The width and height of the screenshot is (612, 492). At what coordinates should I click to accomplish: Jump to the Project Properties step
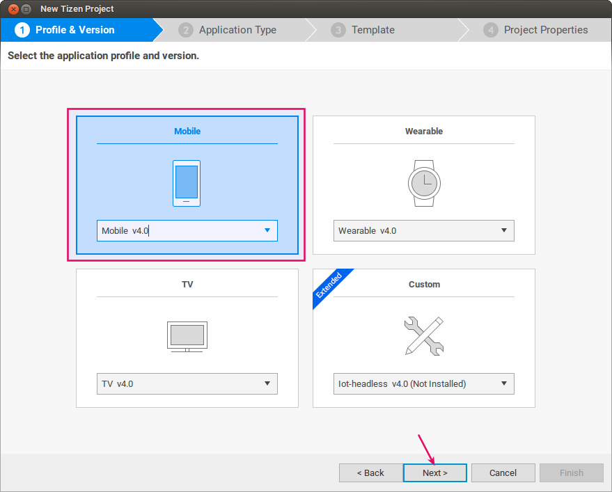545,30
